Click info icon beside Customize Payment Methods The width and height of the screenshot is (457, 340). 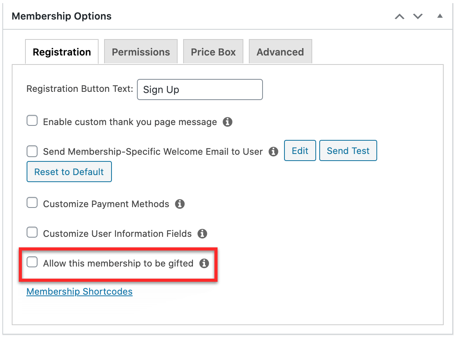click(x=180, y=204)
